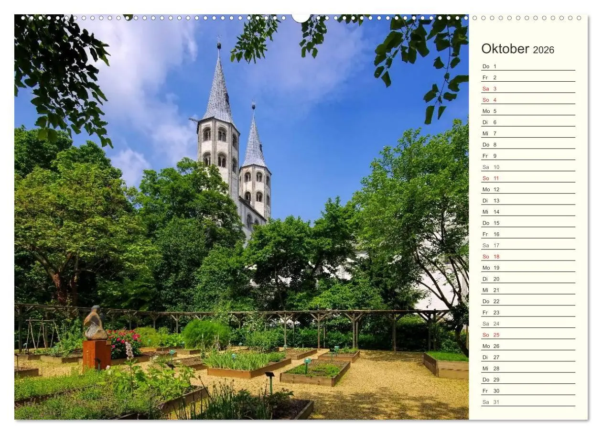This screenshot has height=434, width=602.
Task: Select the 'Fr 23' date row
Action: pyautogui.click(x=528, y=313)
